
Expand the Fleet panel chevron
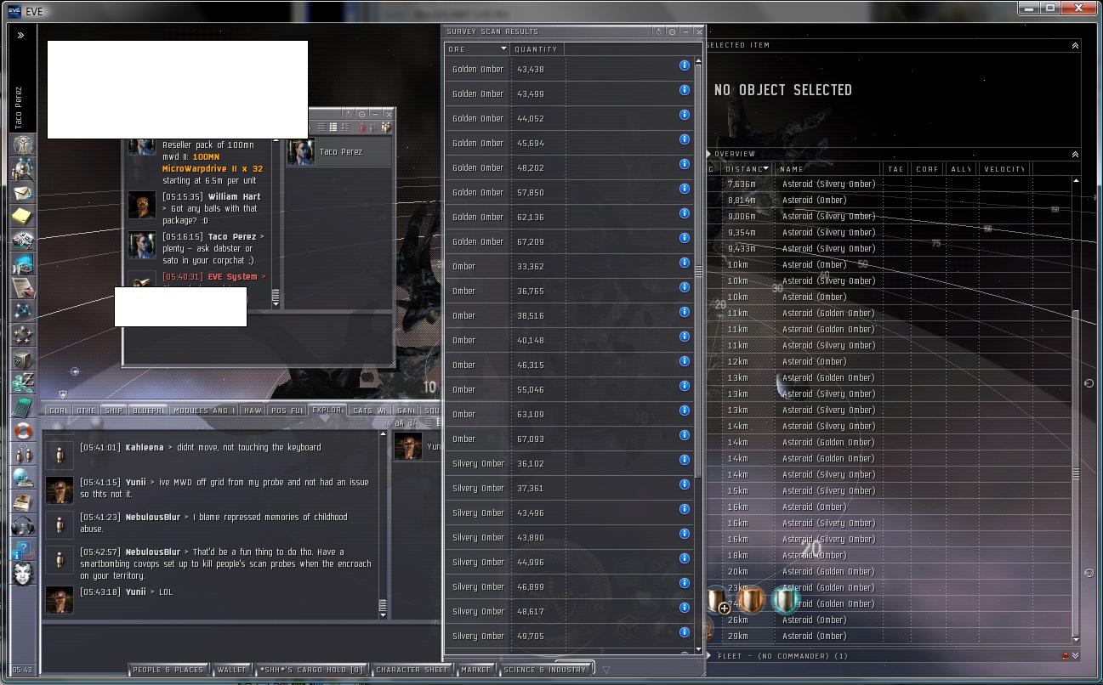point(1076,656)
